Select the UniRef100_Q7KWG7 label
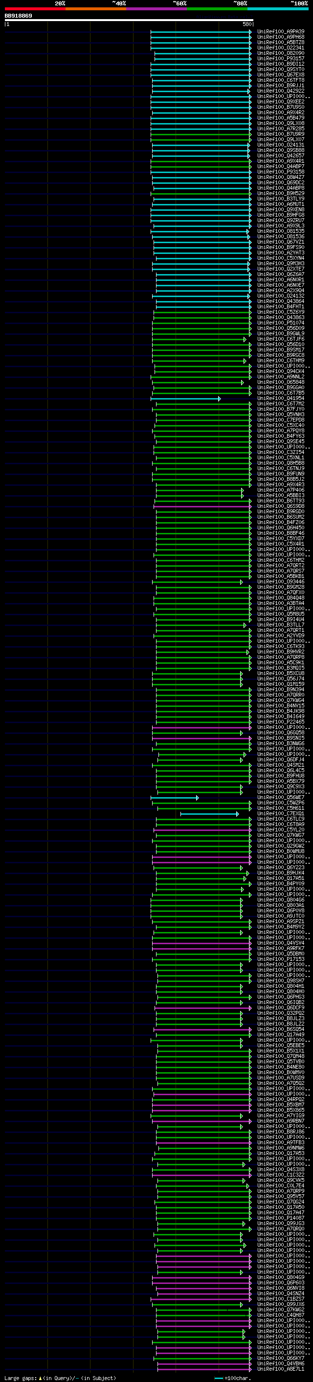This screenshot has width=313, height=1382. 281,835
